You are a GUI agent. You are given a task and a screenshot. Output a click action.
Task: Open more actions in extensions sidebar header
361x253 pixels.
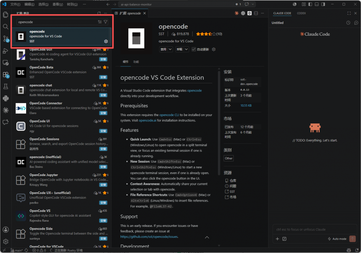pos(105,13)
